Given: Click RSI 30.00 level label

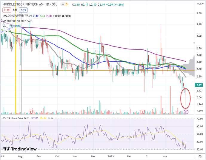Looking at the screenshot, I should pyautogui.click(x=199, y=149).
